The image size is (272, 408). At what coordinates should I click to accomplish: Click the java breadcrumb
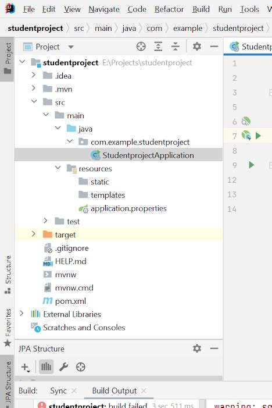pyautogui.click(x=129, y=28)
